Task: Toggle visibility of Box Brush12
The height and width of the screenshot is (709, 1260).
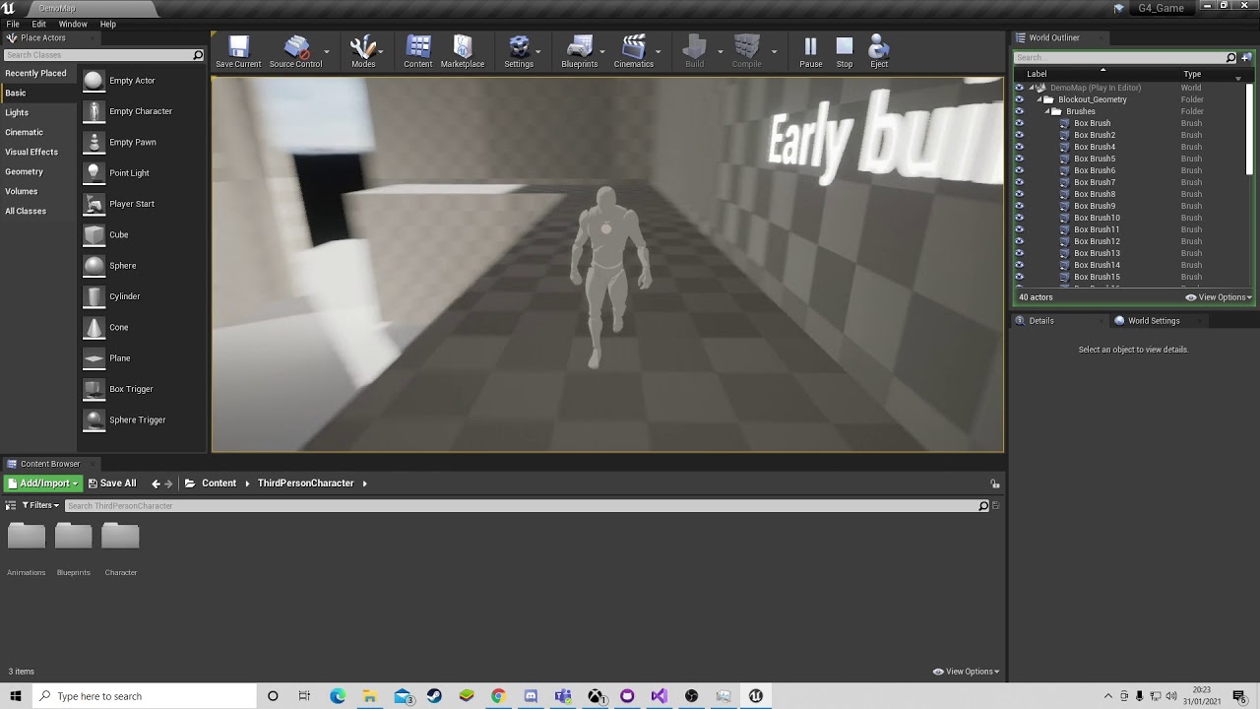Action: coord(1019,241)
